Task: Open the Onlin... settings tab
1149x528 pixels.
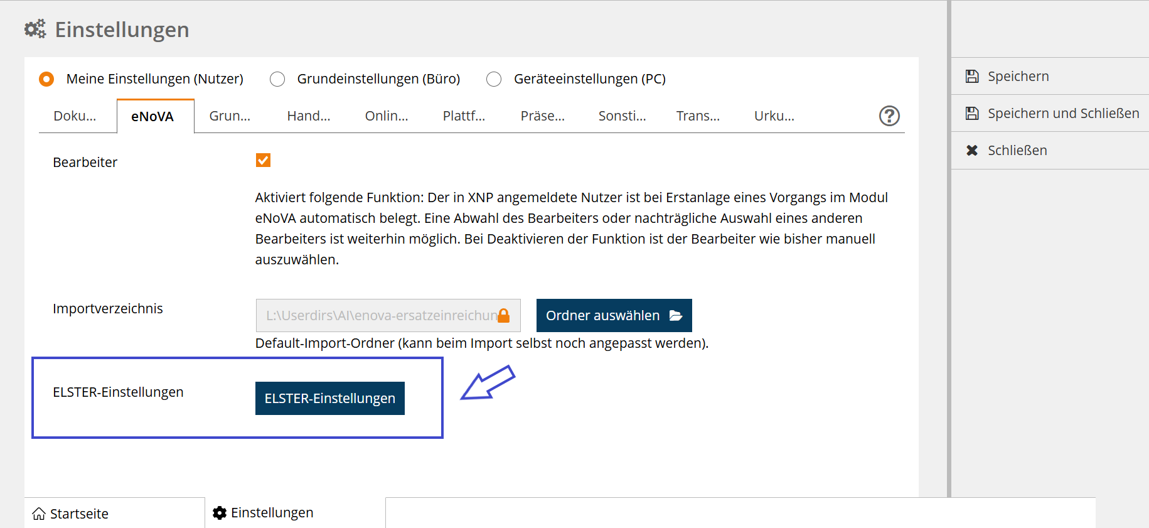Action: tap(386, 116)
